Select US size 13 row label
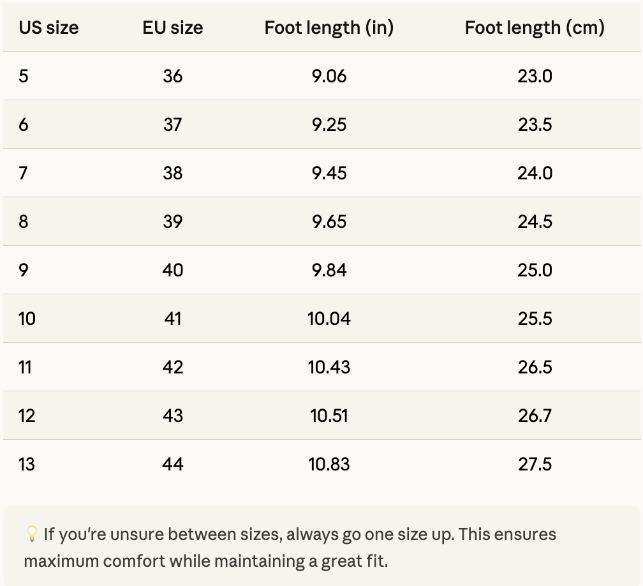The image size is (643, 586). (x=27, y=464)
